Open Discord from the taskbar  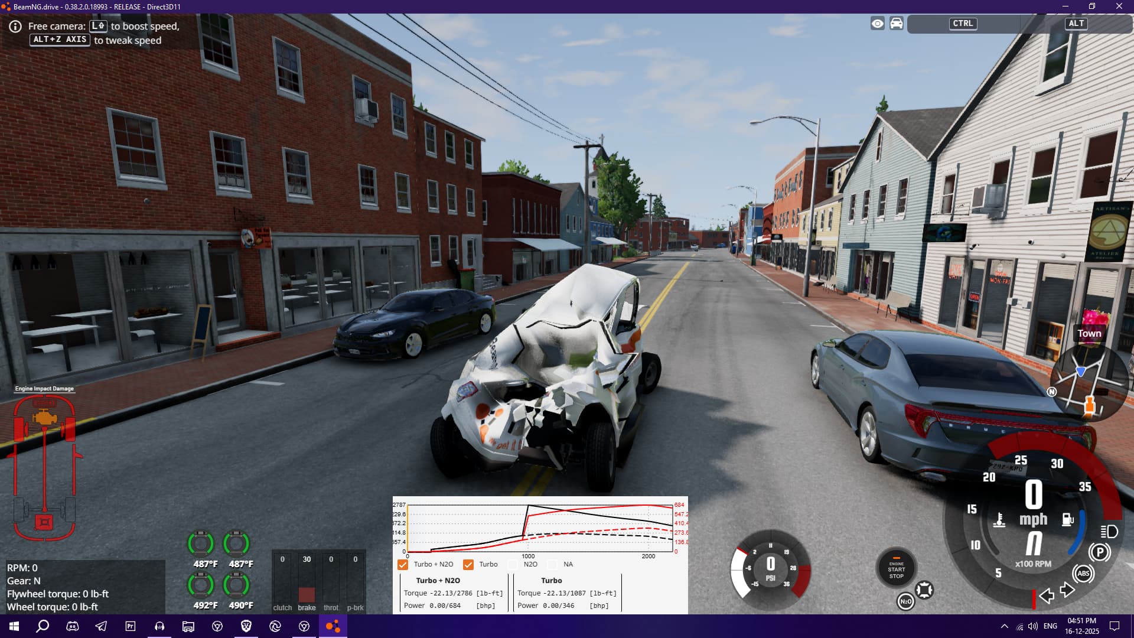pos(73,626)
